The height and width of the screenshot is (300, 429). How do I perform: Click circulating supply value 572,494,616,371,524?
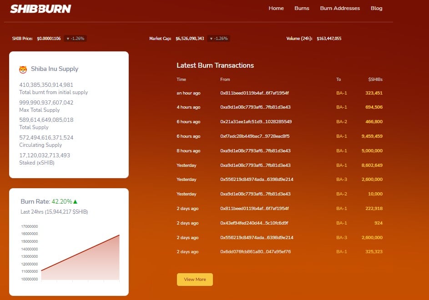[x=46, y=138]
